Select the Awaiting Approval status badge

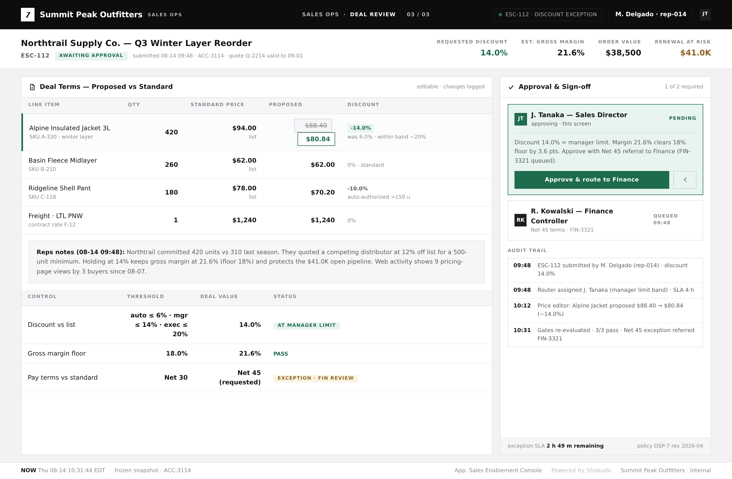click(91, 56)
